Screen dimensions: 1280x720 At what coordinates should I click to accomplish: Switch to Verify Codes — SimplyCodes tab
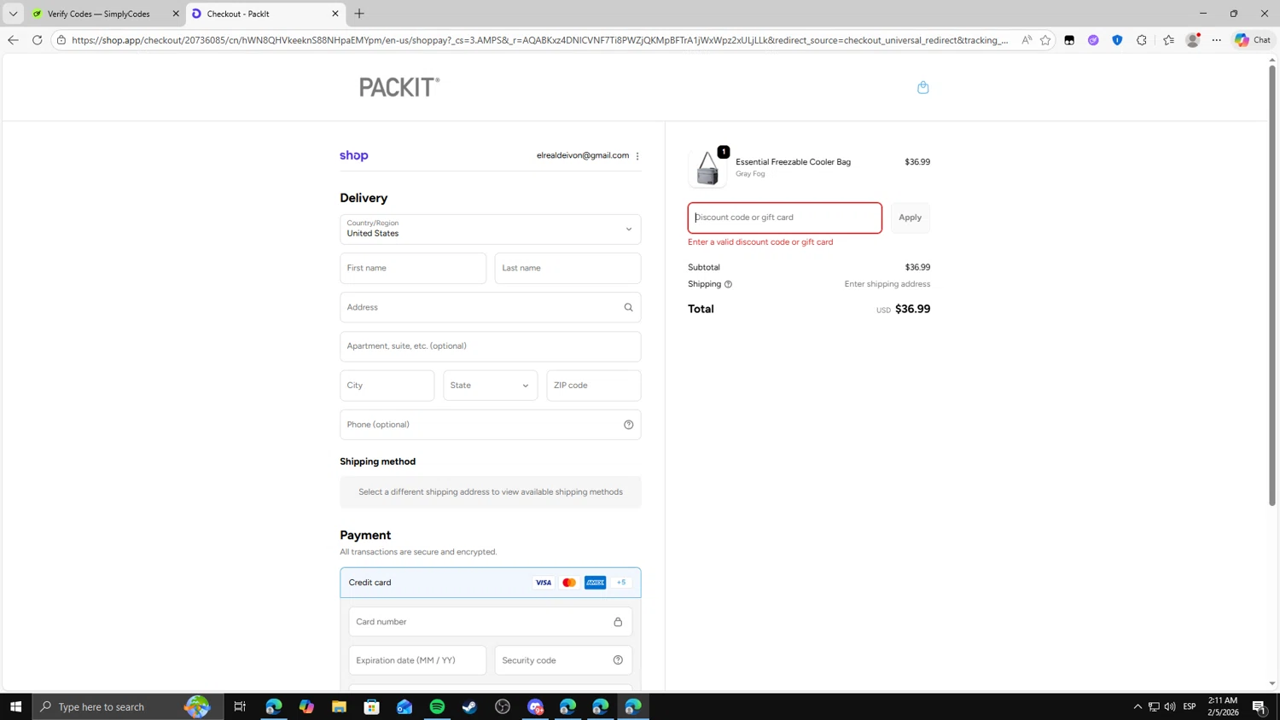pyautogui.click(x=98, y=14)
